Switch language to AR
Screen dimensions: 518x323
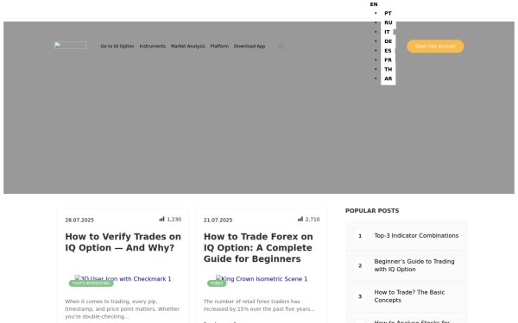pos(388,78)
